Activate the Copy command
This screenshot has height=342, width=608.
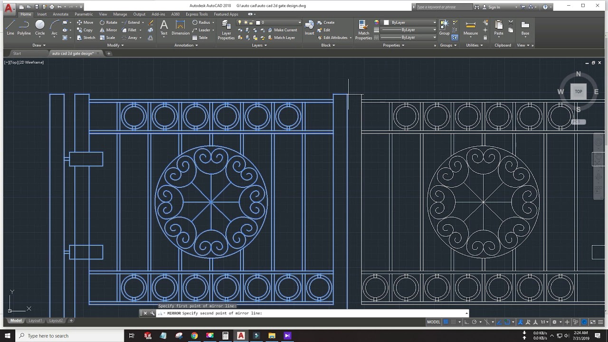[85, 30]
